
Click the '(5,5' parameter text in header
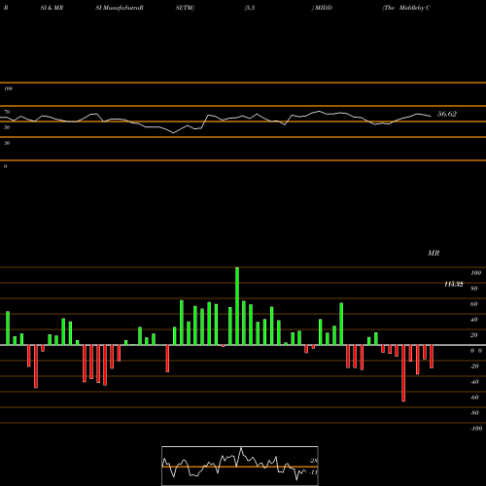(250, 8)
